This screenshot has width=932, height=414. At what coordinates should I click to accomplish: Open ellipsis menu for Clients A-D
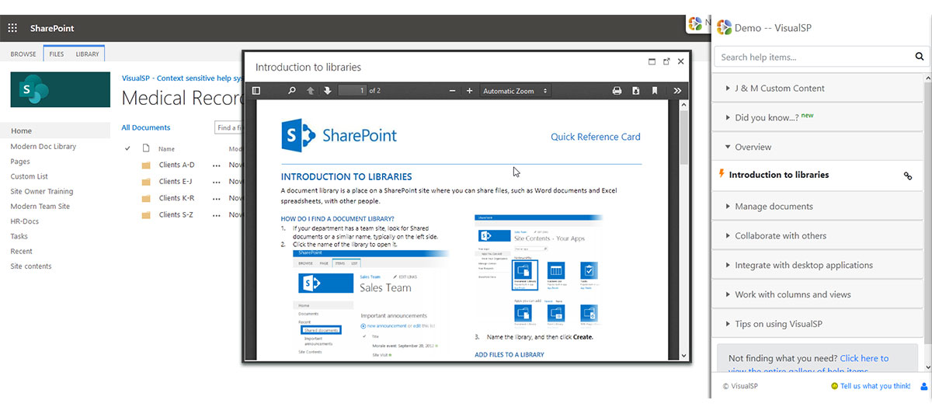point(217,165)
